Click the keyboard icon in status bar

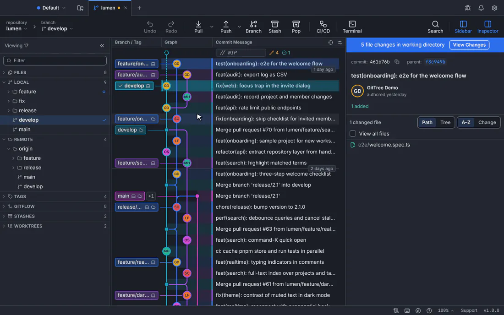(407, 310)
